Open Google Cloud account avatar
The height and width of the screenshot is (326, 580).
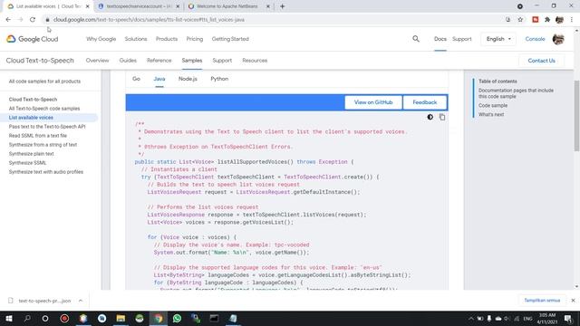558,39
